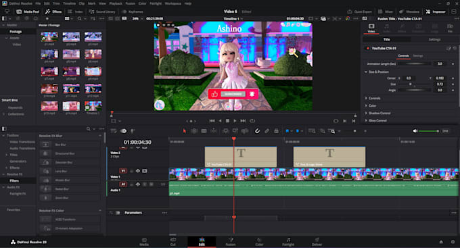Select the Video tab in Inspector
The height and width of the screenshot is (248, 460).
tap(371, 28)
